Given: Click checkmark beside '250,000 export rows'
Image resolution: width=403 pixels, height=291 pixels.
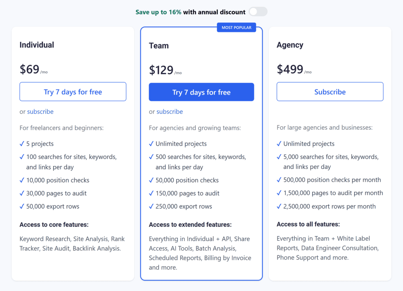Looking at the screenshot, I should [151, 206].
